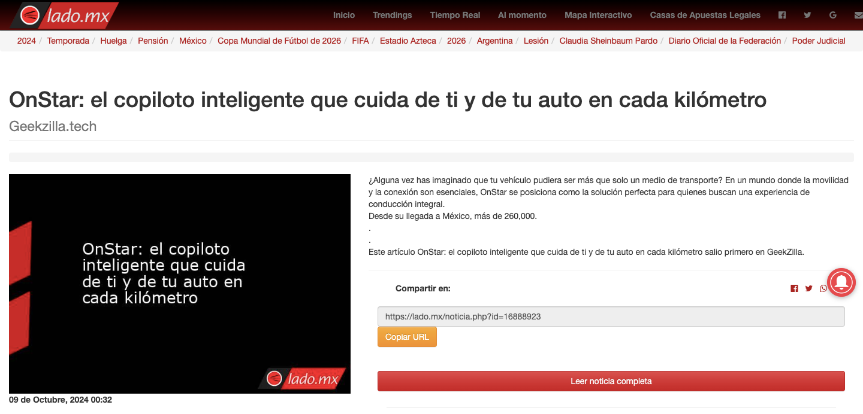
Task: Go to Inicio menu item
Action: click(x=344, y=15)
